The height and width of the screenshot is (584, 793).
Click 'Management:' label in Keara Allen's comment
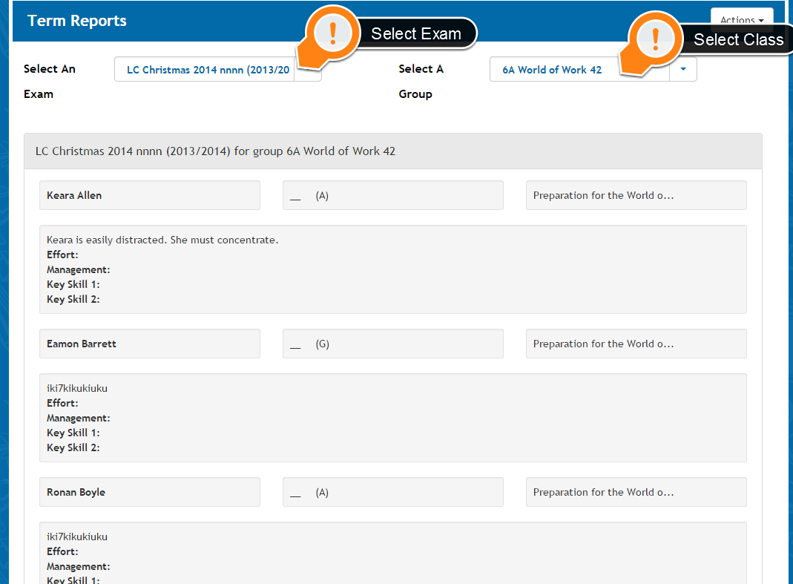pos(79,269)
